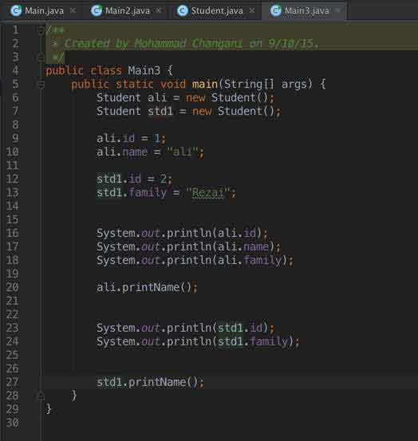This screenshot has height=441, width=418.
Task: Click the fold end marker at line 28
Action: point(41,396)
